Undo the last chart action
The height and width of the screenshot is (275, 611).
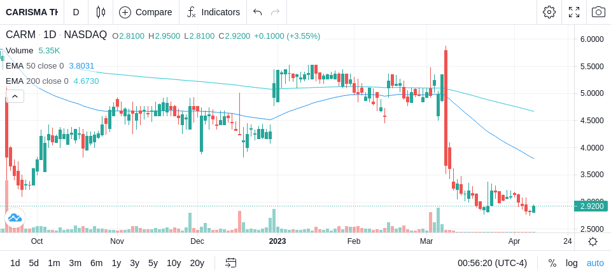point(257,12)
